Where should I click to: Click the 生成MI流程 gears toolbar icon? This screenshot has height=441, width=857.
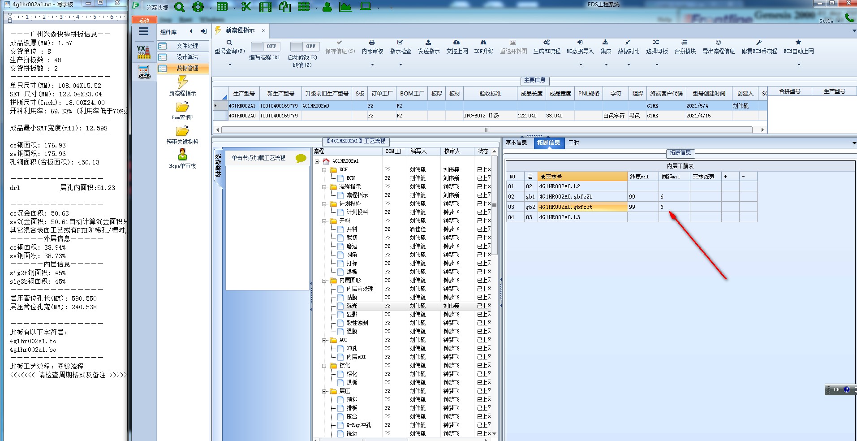tap(547, 43)
